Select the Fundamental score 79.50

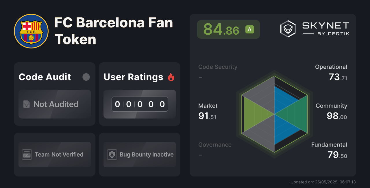tap(337, 155)
